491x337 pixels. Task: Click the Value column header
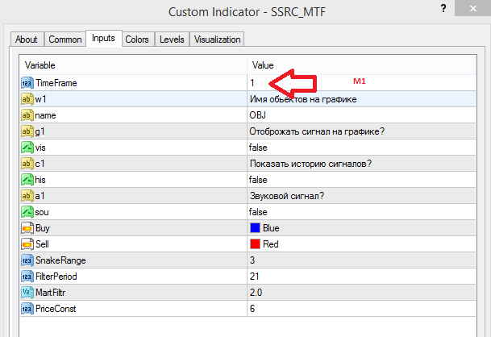pos(361,65)
